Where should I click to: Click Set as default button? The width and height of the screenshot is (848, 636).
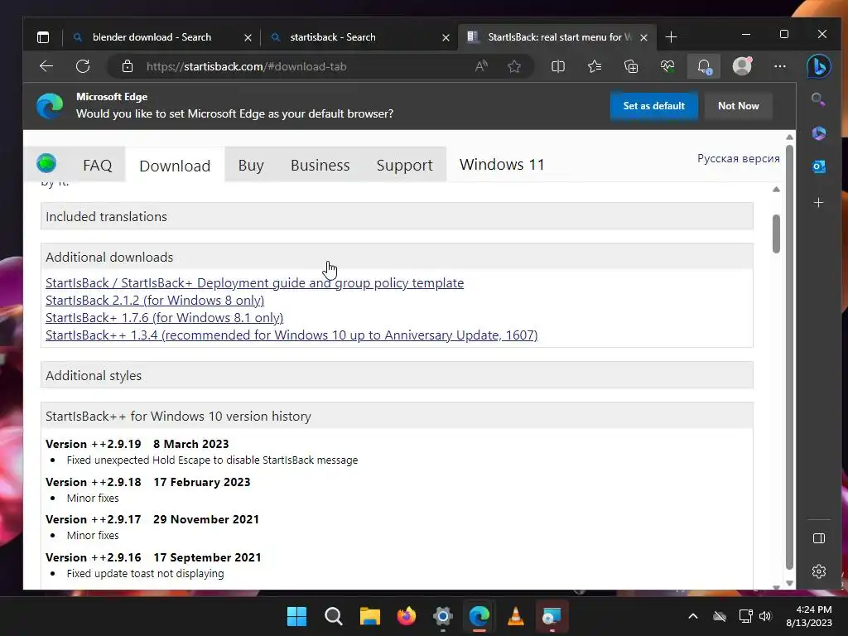click(x=654, y=106)
